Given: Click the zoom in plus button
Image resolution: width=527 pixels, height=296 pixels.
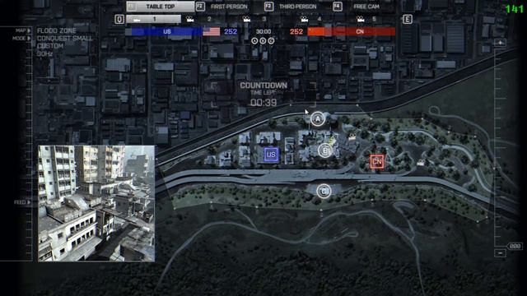Looking at the screenshot, I should [500, 43].
